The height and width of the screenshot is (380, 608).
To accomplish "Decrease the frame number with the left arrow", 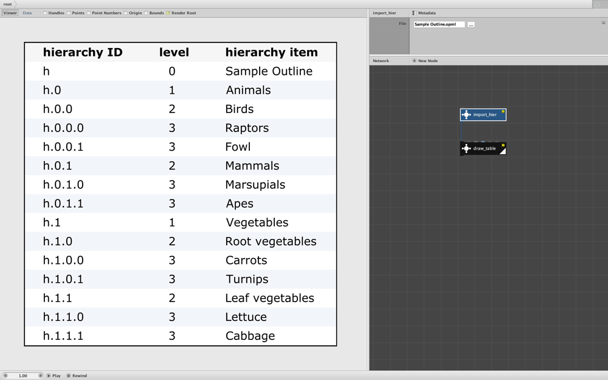I will point(5,375).
